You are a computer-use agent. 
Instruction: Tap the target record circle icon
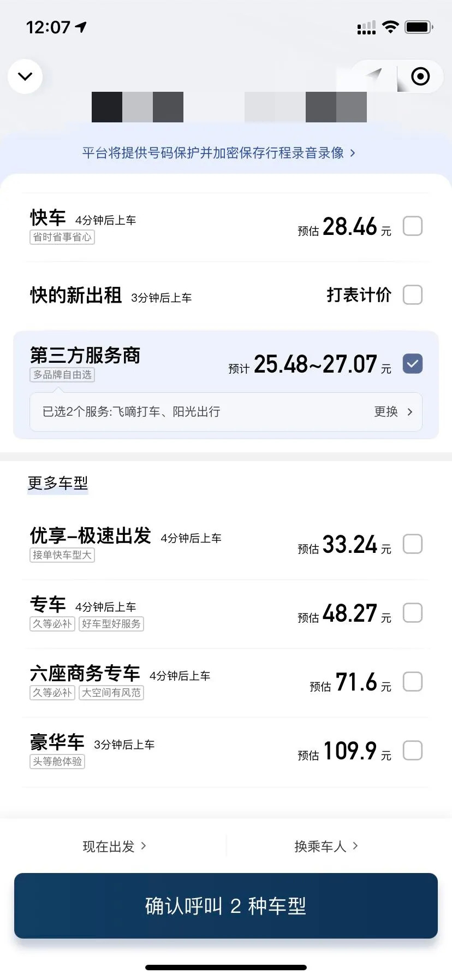click(420, 76)
